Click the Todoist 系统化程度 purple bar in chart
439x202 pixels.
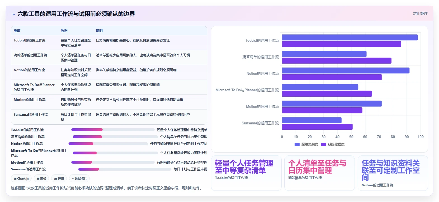(341, 44)
